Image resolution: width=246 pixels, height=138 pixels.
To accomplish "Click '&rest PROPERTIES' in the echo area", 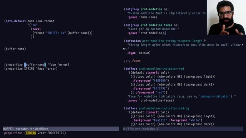I will 51,133.
